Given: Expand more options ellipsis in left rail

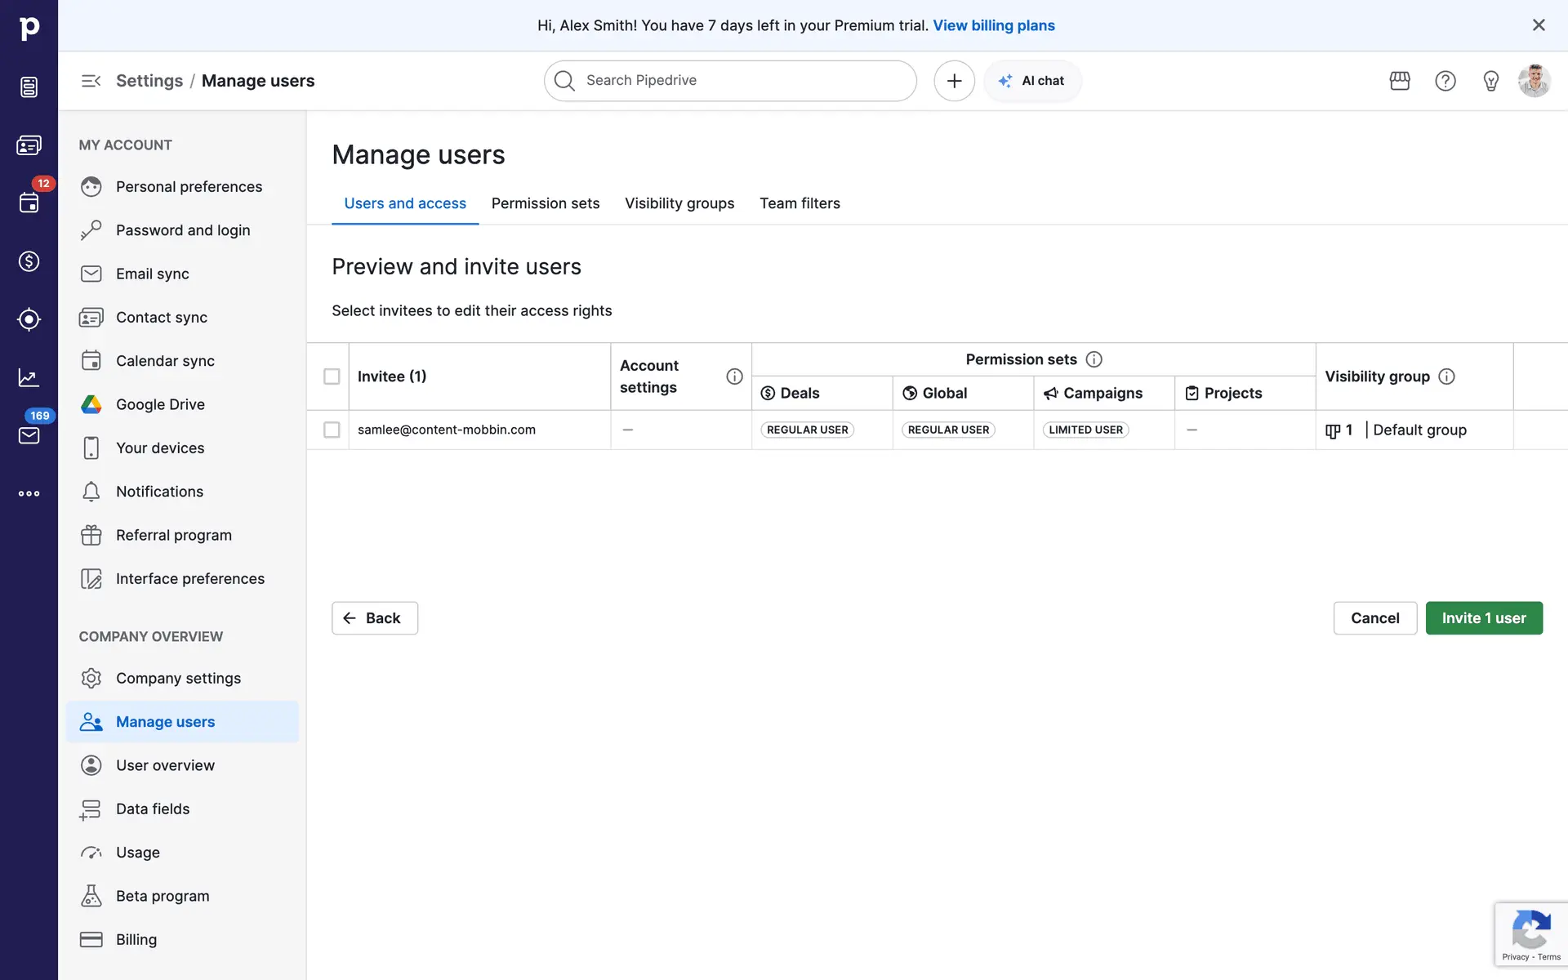Looking at the screenshot, I should (29, 493).
